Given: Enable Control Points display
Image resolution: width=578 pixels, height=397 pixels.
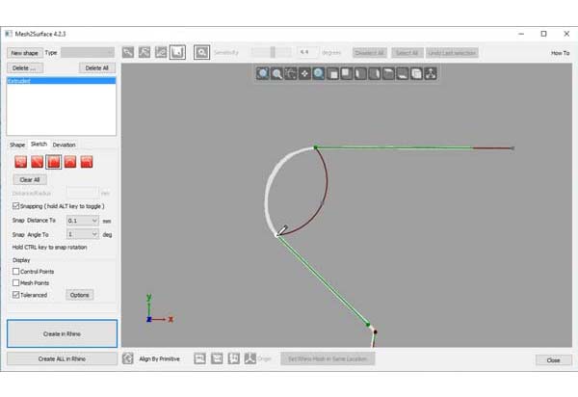Looking at the screenshot, I should [x=16, y=272].
